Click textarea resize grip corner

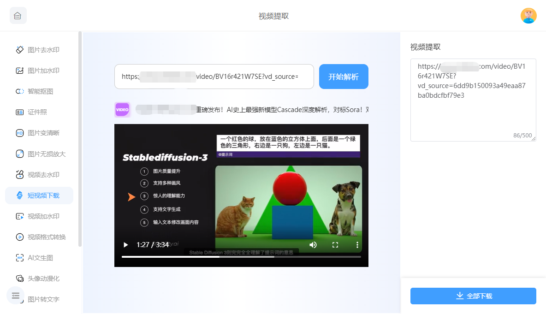point(534,139)
